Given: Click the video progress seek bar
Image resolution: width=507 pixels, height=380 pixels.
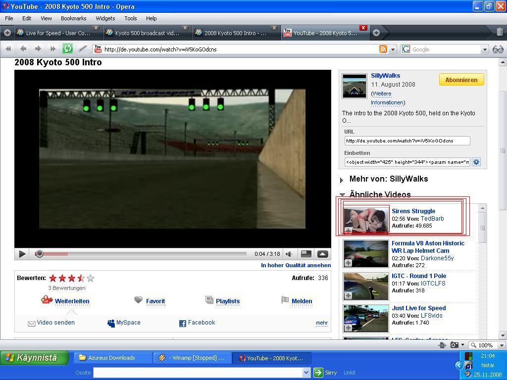Looking at the screenshot, I should click(x=141, y=254).
